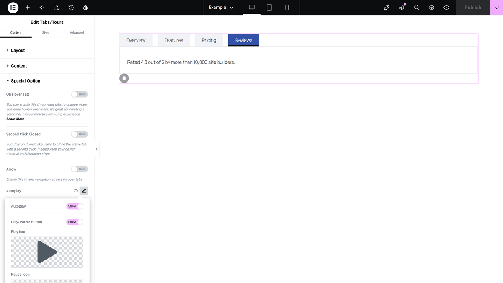Pause autoplay in the tabs preview
The width and height of the screenshot is (503, 283).
(x=124, y=78)
